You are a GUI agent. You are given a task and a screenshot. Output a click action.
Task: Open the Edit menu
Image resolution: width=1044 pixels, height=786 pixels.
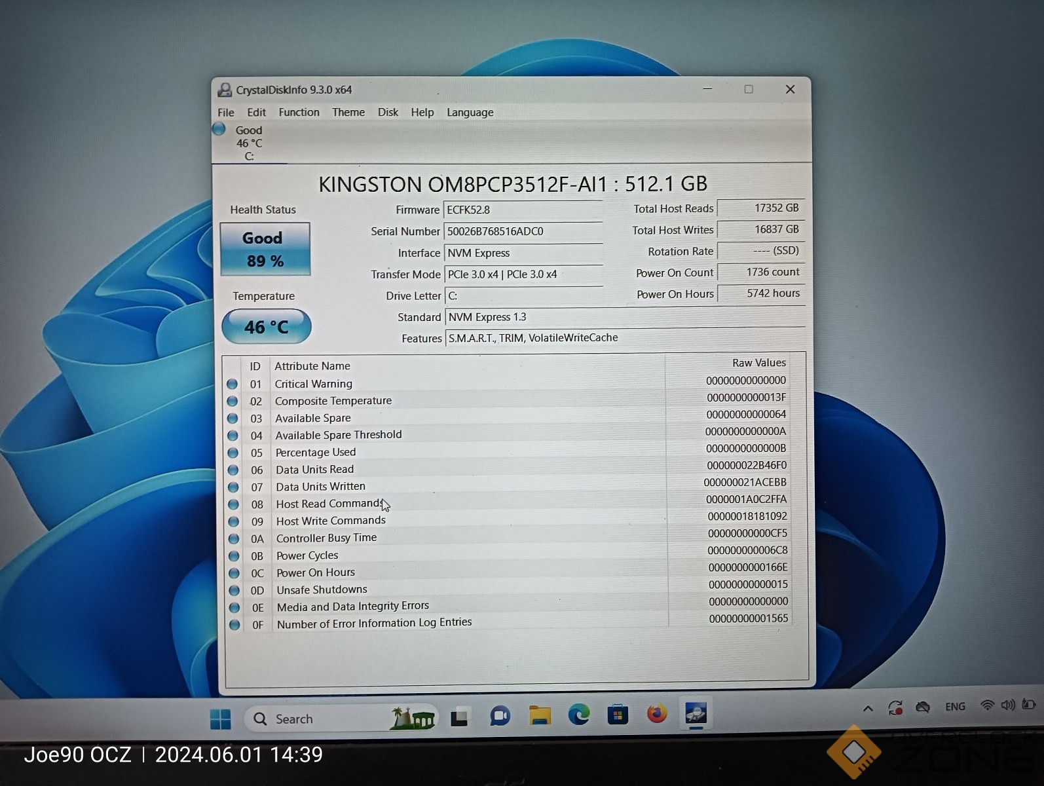coord(256,113)
